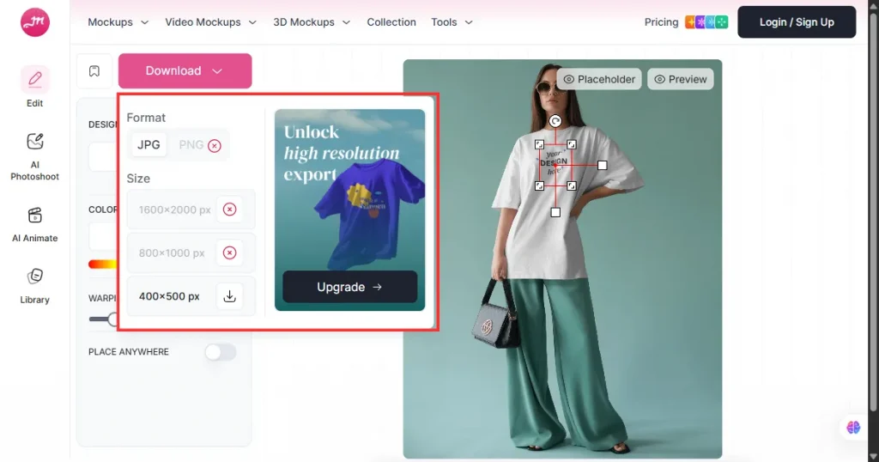Click the bookmark save icon beside Download
The width and height of the screenshot is (879, 462).
coord(94,71)
